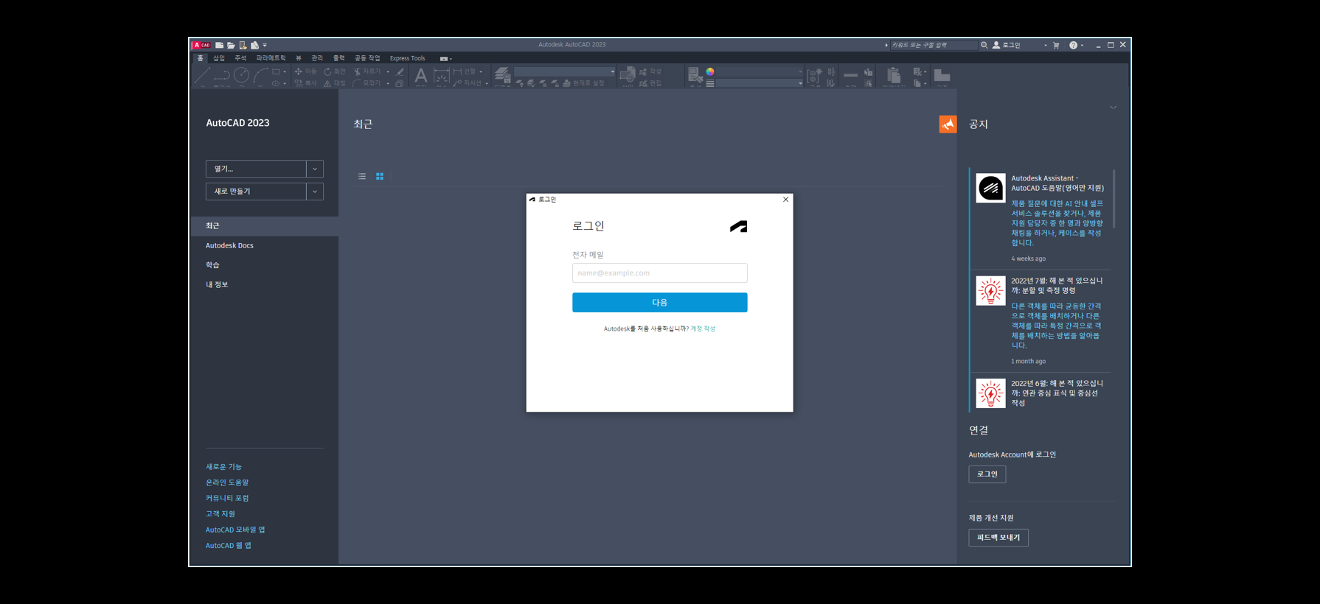
Task: Click the orange announcements megaphone icon
Action: pos(948,124)
